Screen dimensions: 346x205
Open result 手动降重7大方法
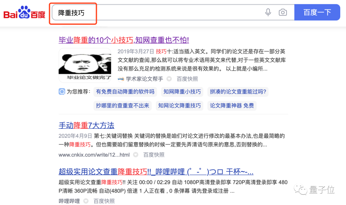click(x=86, y=125)
